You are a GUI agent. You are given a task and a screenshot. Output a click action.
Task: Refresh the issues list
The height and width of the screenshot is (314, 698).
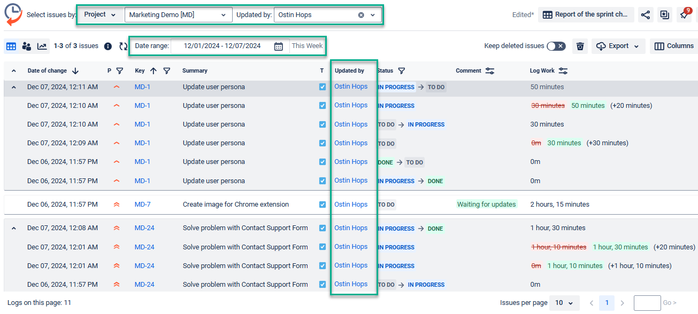pos(123,46)
